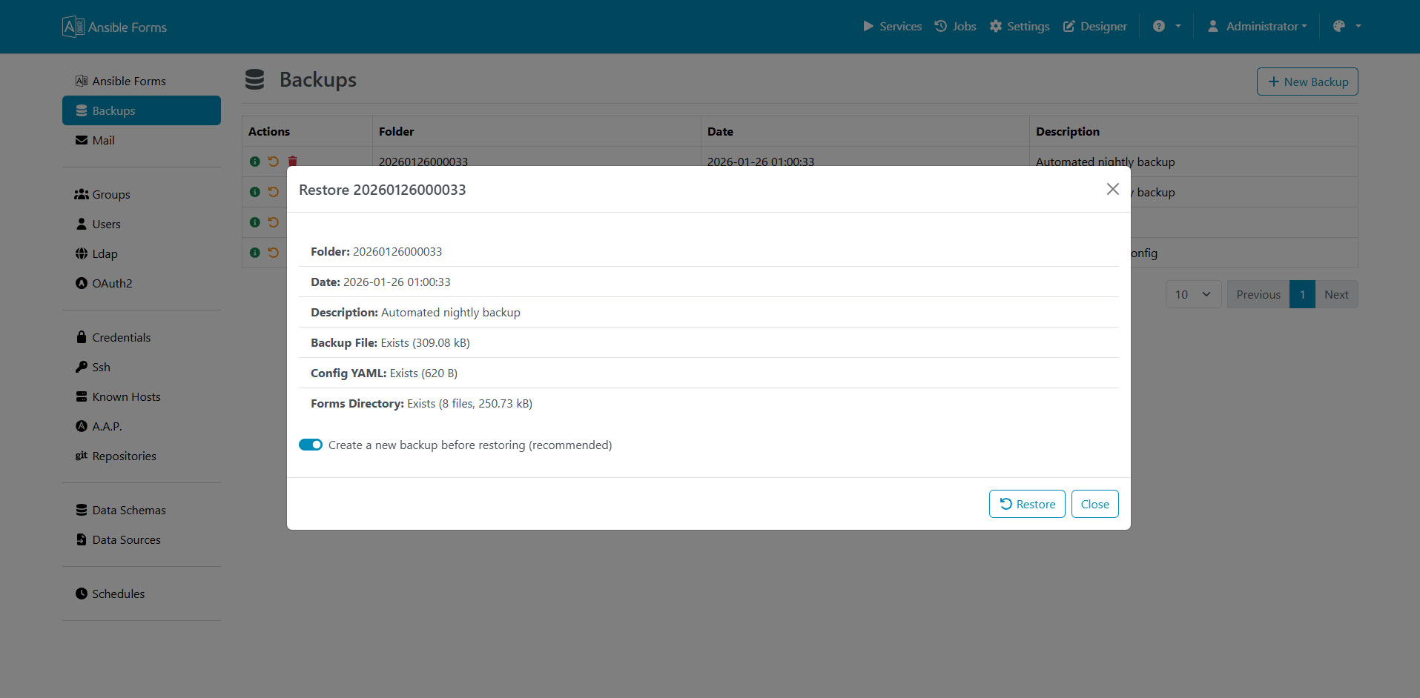Open the page size dropdown showing 10
This screenshot has height=698, width=1420.
[1193, 294]
